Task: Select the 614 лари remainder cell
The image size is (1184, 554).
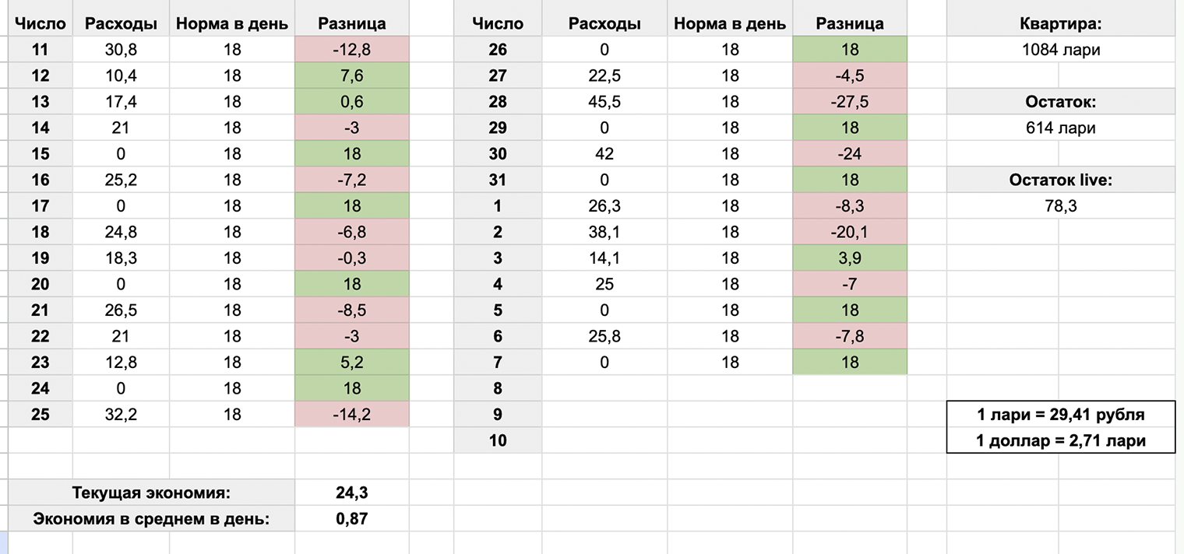Action: click(x=1060, y=128)
